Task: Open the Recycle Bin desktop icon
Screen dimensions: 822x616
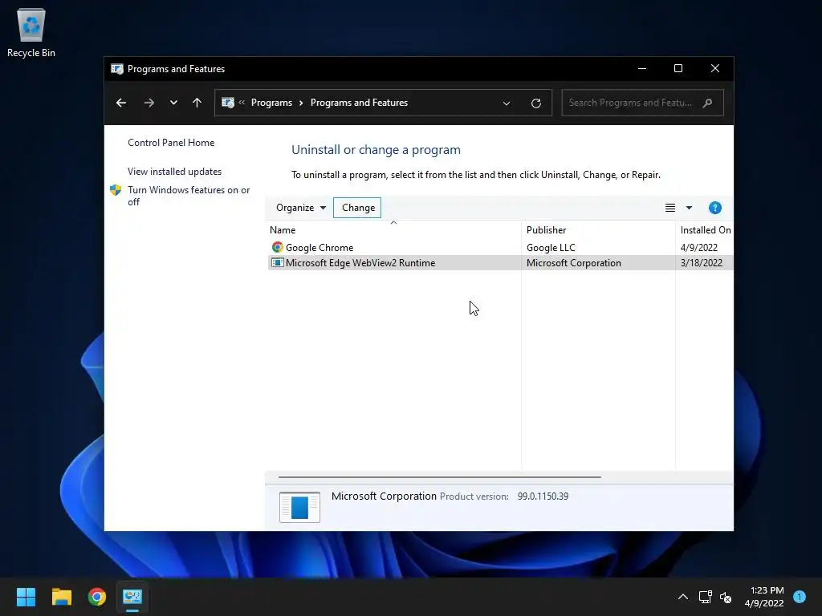Action: tap(31, 32)
